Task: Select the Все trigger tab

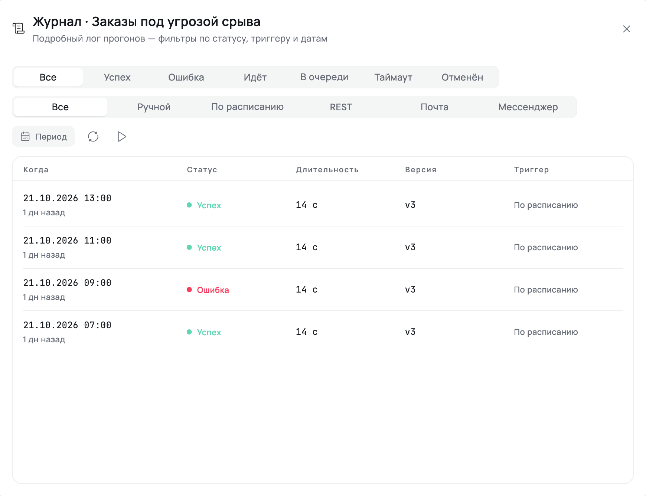Action: 61,107
